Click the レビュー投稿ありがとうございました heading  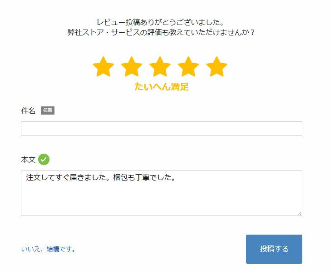160,22
